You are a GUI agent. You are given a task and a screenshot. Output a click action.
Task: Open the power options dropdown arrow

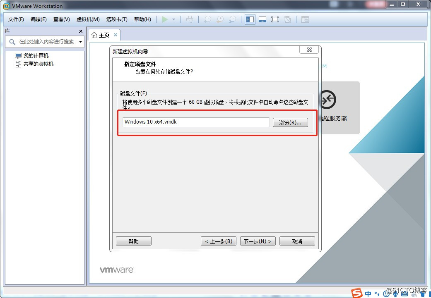[x=174, y=19]
